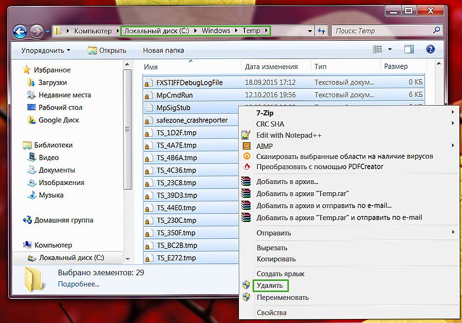Choose Удалить in the context menu

pyautogui.click(x=349, y=285)
